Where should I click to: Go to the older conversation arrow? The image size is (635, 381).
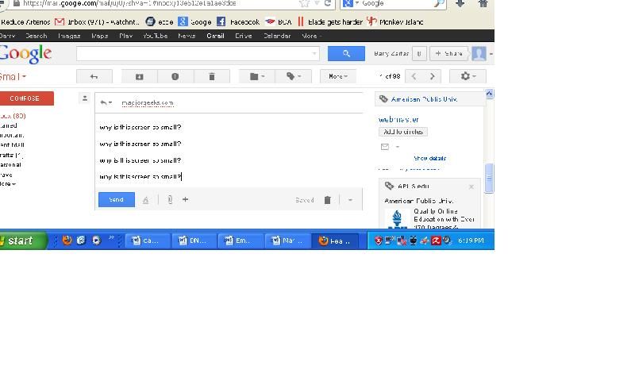[433, 76]
